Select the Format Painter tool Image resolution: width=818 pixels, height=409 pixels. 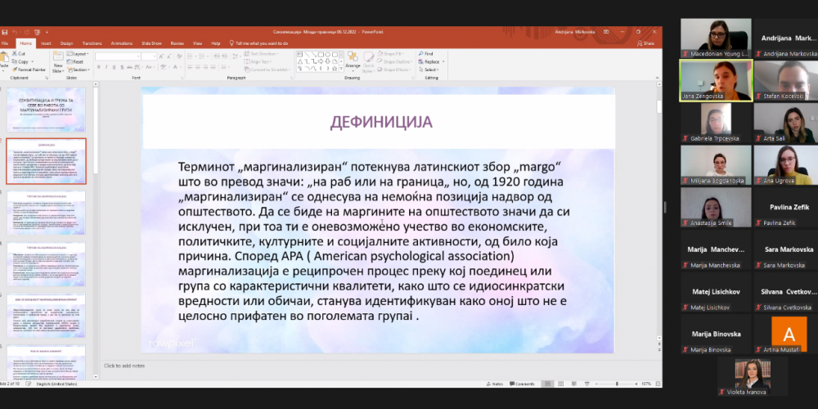(x=30, y=70)
